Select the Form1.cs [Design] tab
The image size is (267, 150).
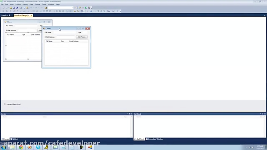pyautogui.click(x=21, y=15)
